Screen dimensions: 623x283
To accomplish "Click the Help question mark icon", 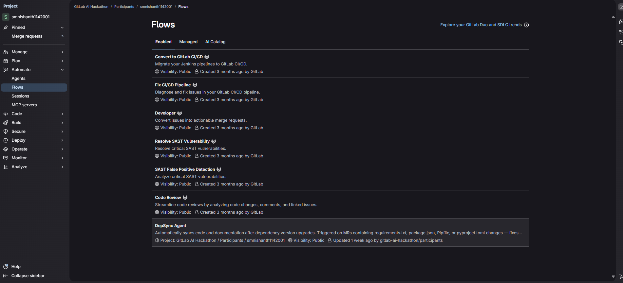I will (6, 267).
